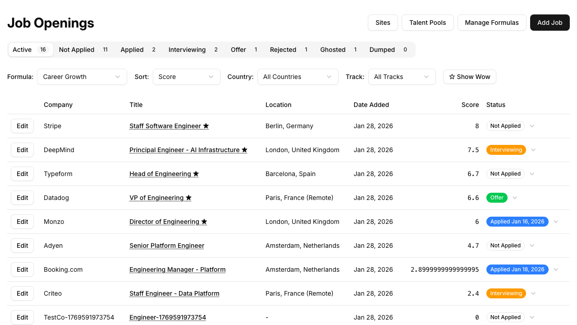Image resolution: width=577 pixels, height=325 pixels.
Task: Open the Formula dropdown showing Career Growth
Action: [82, 77]
